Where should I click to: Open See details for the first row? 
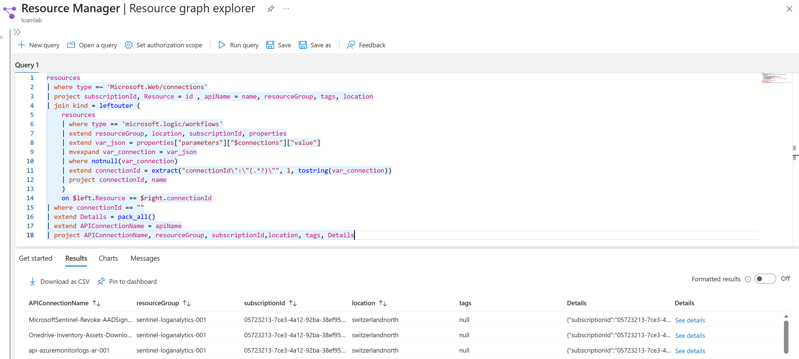point(690,320)
